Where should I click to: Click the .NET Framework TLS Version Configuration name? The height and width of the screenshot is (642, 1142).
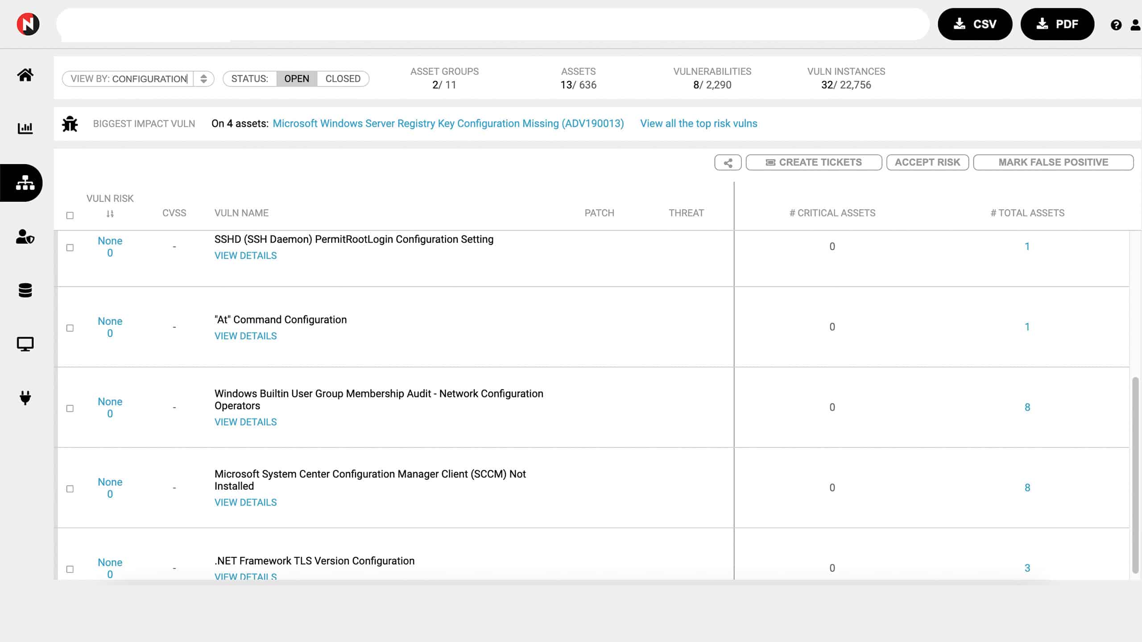pos(314,561)
